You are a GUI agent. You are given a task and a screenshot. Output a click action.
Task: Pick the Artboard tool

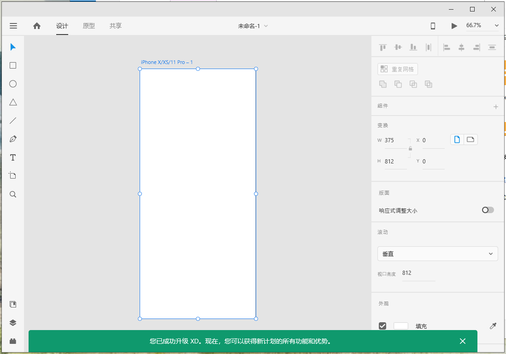pyautogui.click(x=12, y=175)
